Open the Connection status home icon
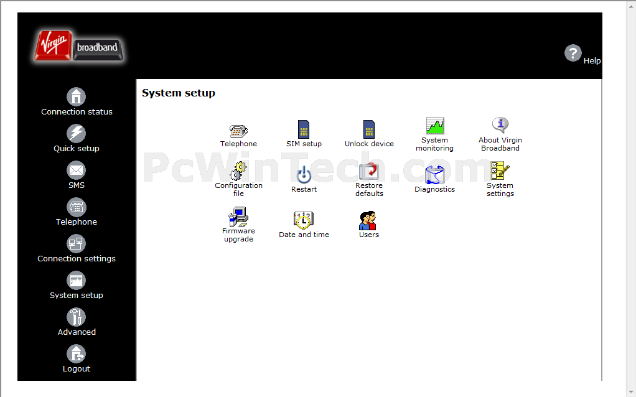This screenshot has height=397, width=636. (77, 96)
